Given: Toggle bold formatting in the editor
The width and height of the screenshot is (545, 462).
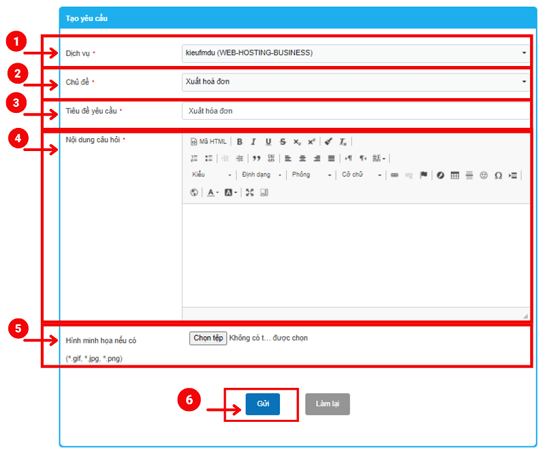Looking at the screenshot, I should 240,142.
